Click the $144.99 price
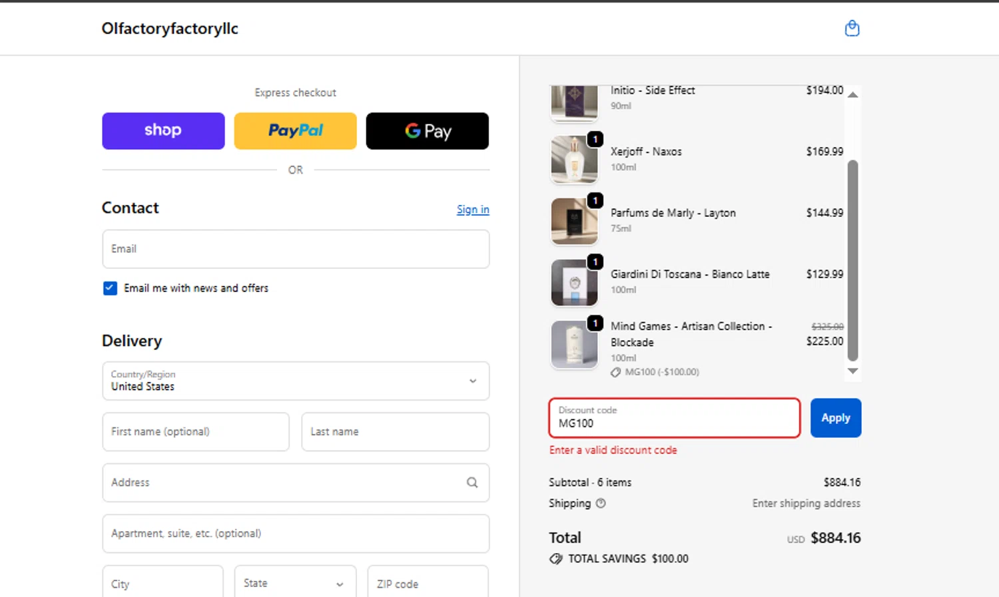Image resolution: width=999 pixels, height=597 pixels. click(825, 213)
